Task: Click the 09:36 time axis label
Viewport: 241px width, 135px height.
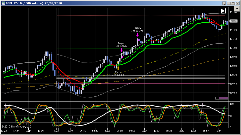Action: click(107, 131)
